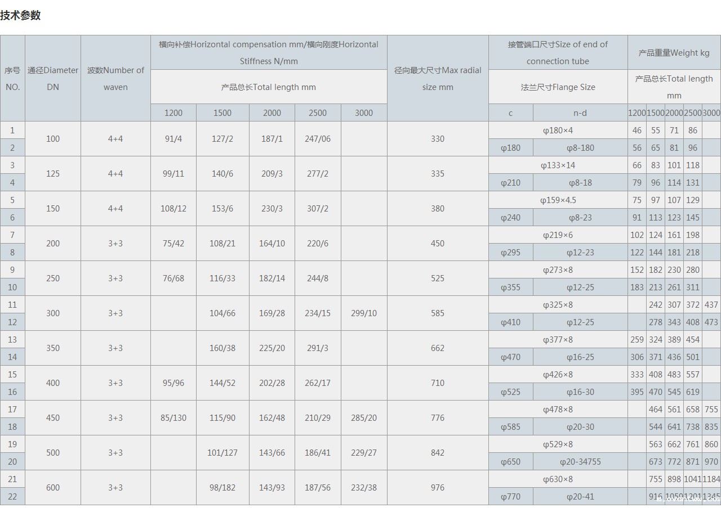Screen dimensions: 721x508
Task: Select the 299/10 value cell
Action: point(364,313)
